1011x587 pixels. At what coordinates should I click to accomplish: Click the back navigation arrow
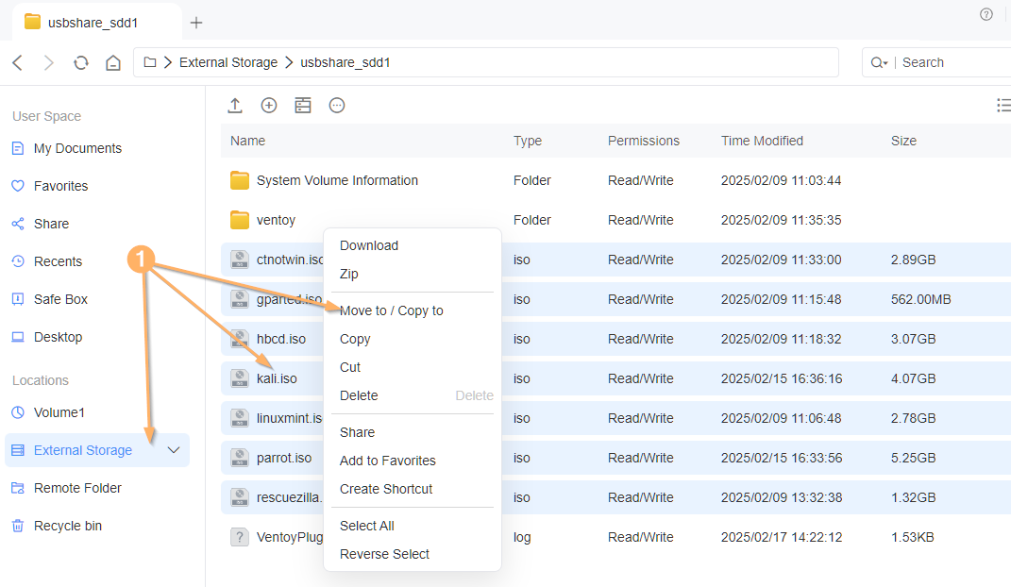17,62
